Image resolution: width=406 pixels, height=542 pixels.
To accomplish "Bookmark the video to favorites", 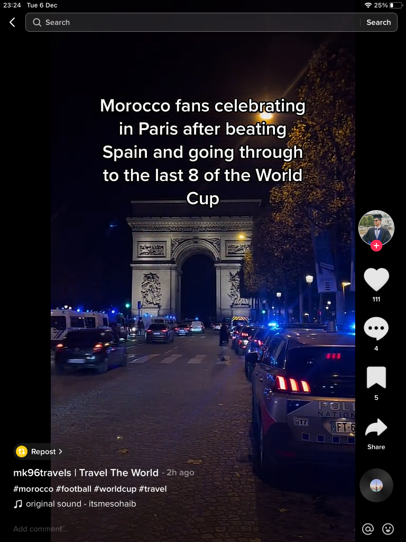I will click(376, 377).
